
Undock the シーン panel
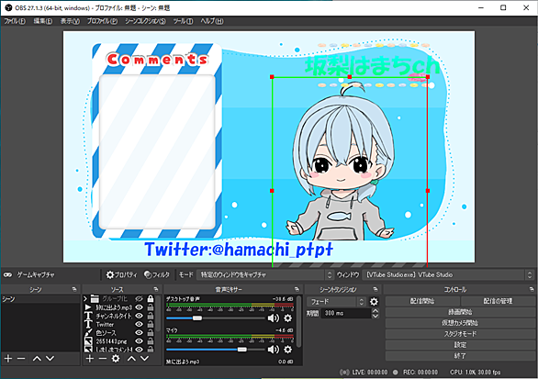[x=74, y=289]
